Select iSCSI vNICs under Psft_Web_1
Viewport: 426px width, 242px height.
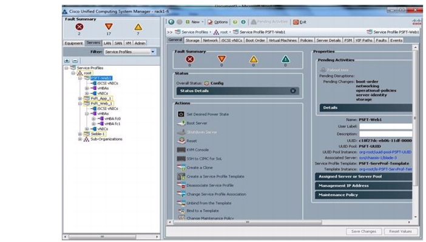pos(107,108)
